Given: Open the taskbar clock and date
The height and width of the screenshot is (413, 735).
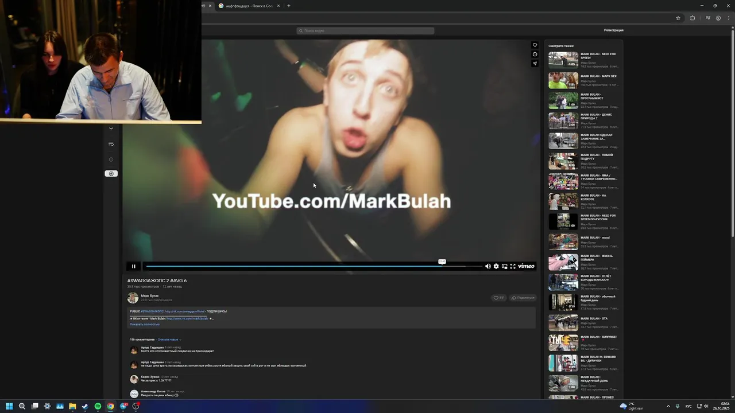Looking at the screenshot, I should pos(722,406).
